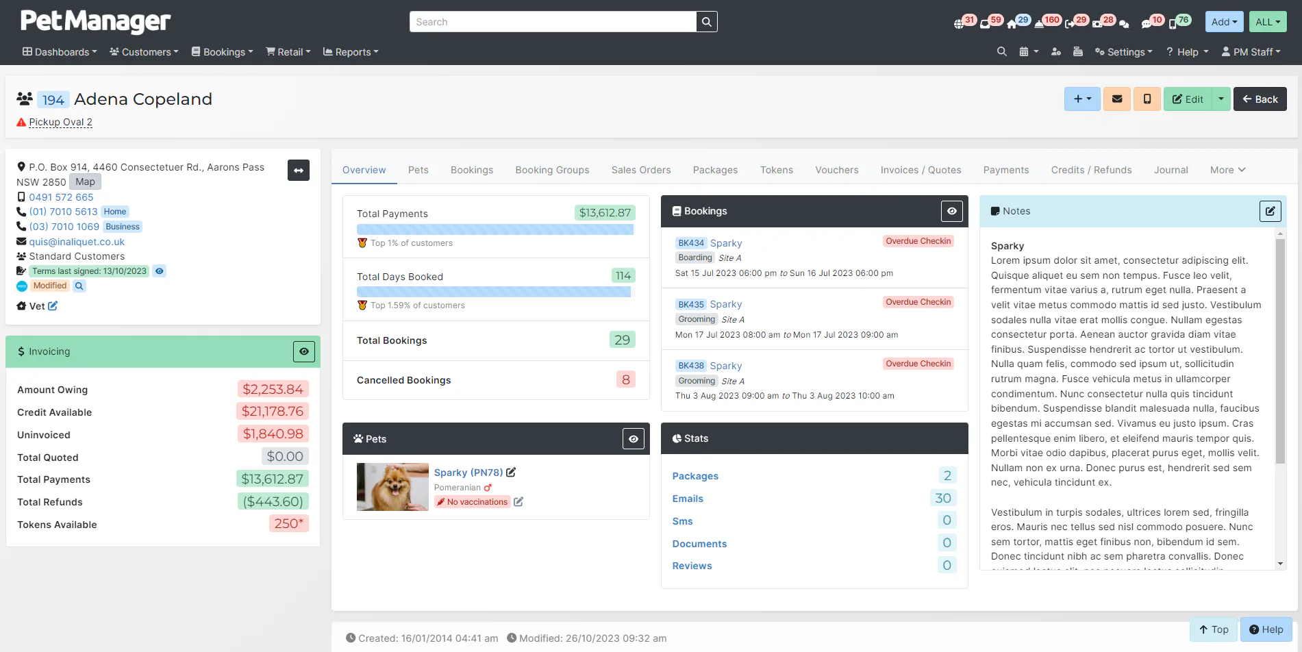The height and width of the screenshot is (652, 1302).
Task: Click the Total Payments progress bar
Action: (x=494, y=229)
